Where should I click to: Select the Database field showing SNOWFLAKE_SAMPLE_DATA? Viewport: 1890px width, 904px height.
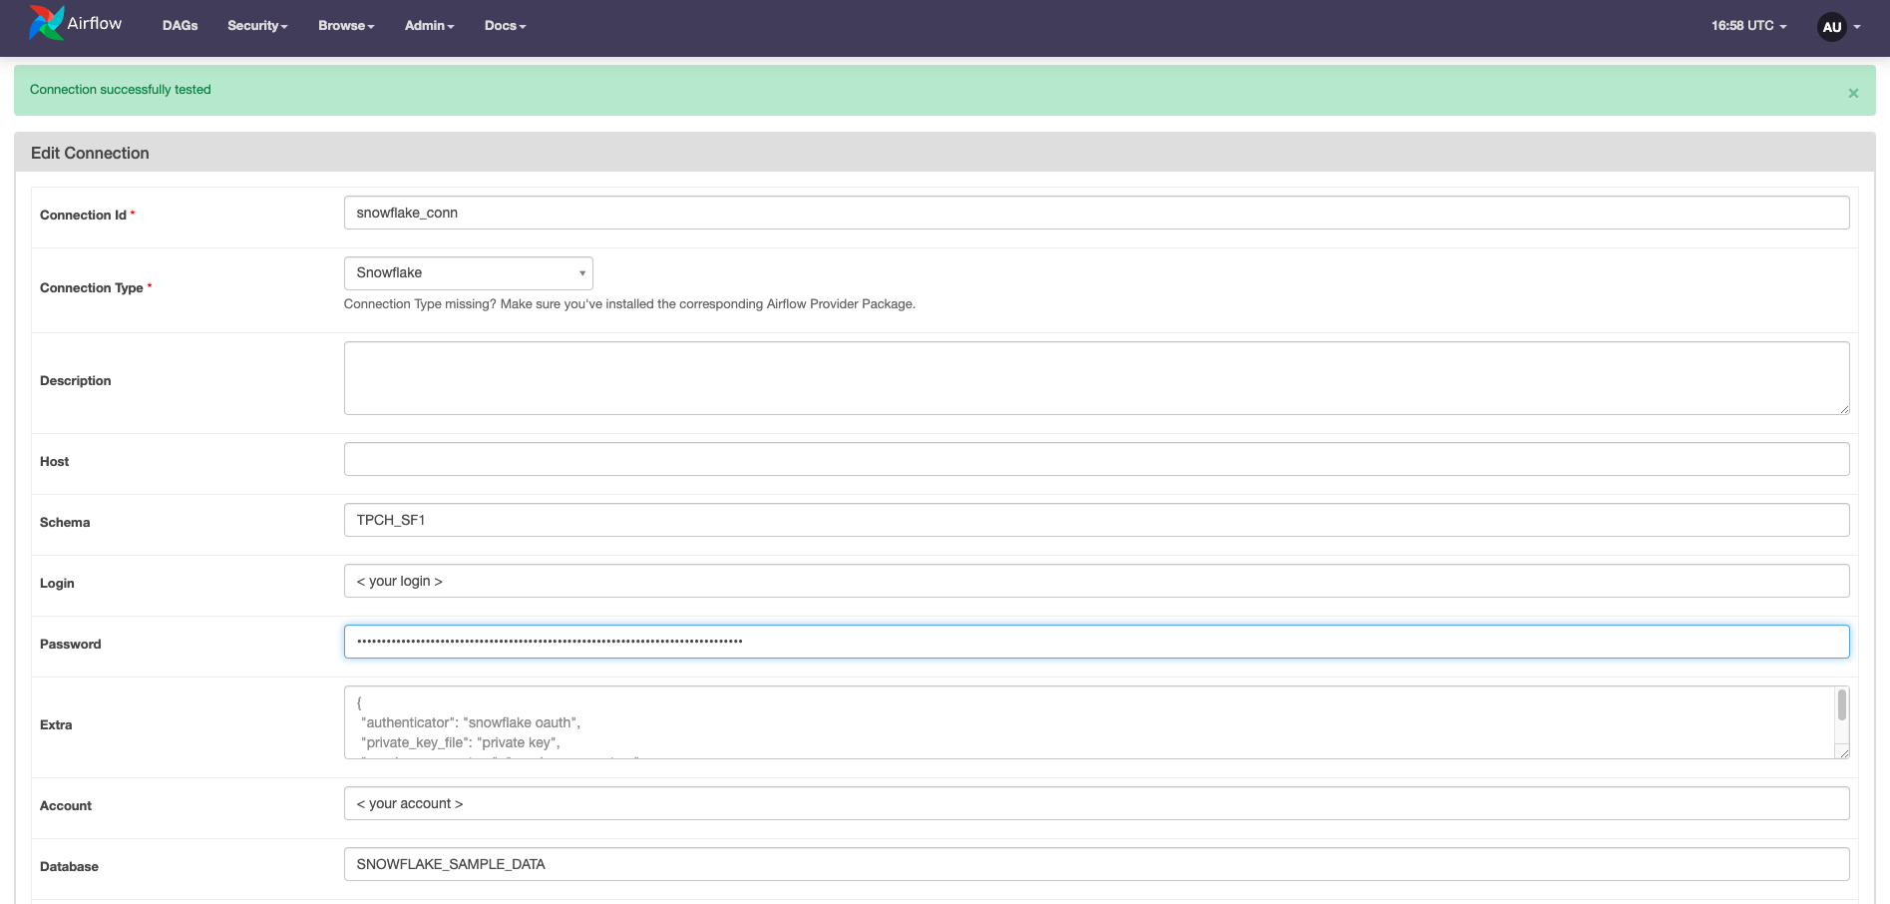point(1095,863)
